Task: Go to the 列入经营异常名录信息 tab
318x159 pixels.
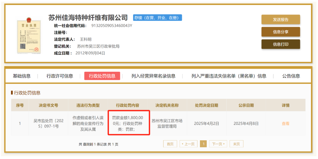Action: tap(153, 76)
